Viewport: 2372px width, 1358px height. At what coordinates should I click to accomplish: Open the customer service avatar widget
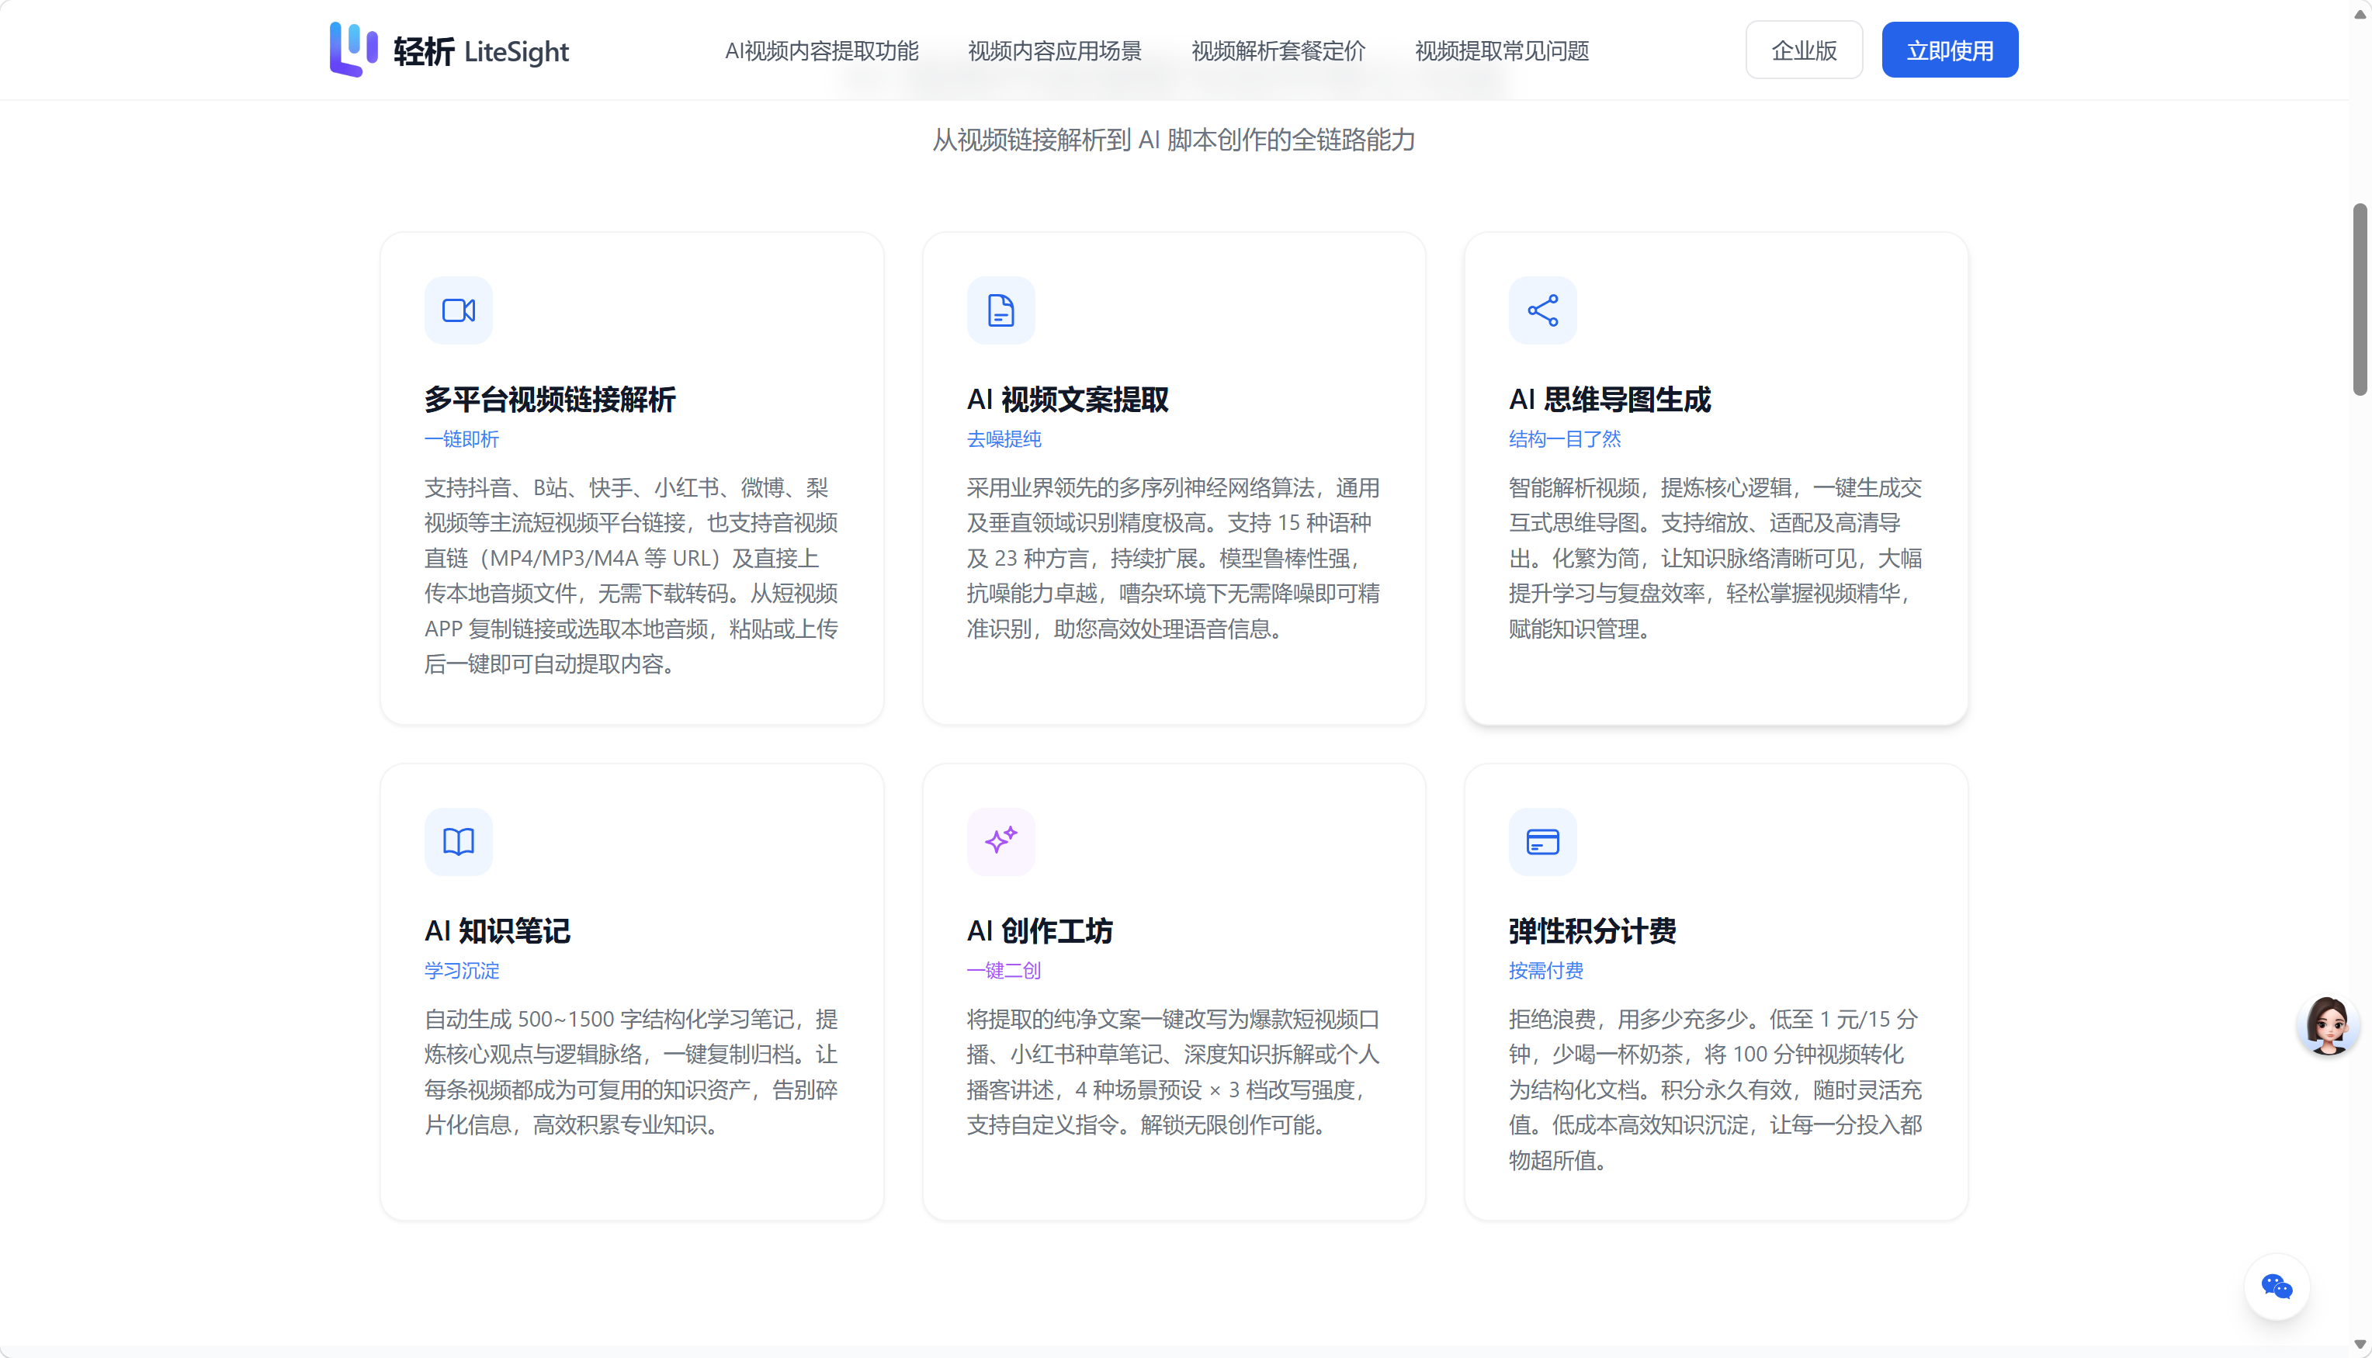2327,1026
